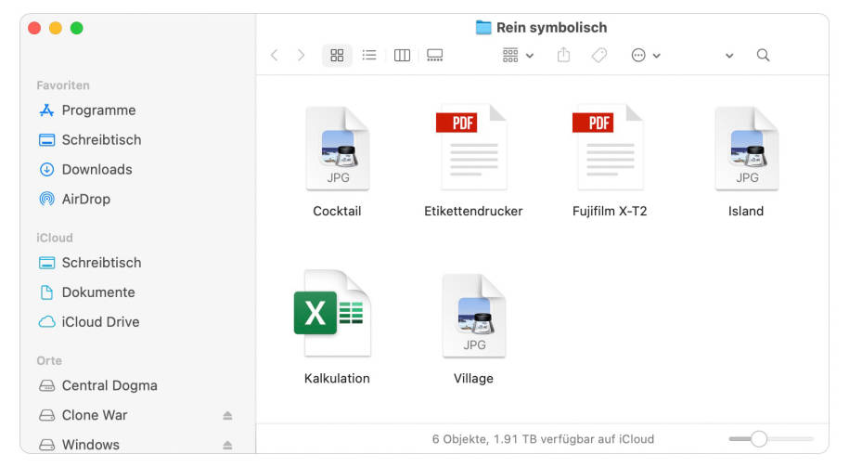The height and width of the screenshot is (467, 849).
Task: Switch to icon grid view
Action: (x=337, y=56)
